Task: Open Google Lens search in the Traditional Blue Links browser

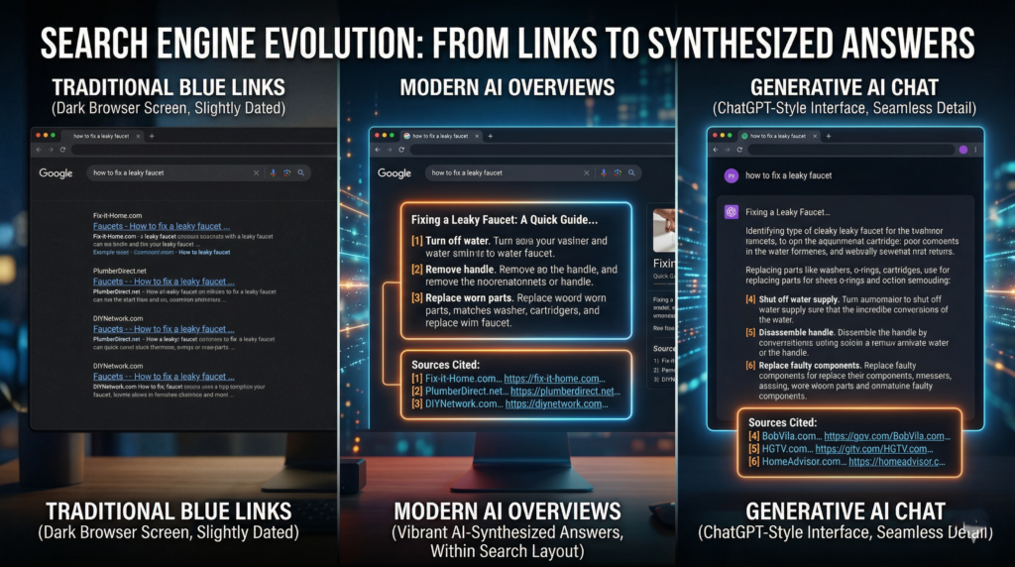Action: [x=286, y=172]
